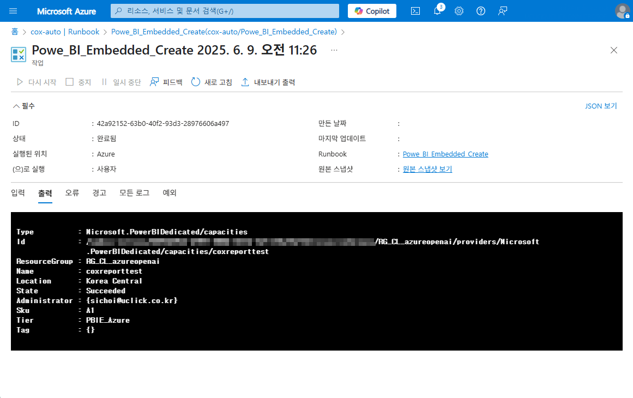Screen dimensions: 633x398
Task: Click 다시 시작 restart button
Action: coord(37,82)
